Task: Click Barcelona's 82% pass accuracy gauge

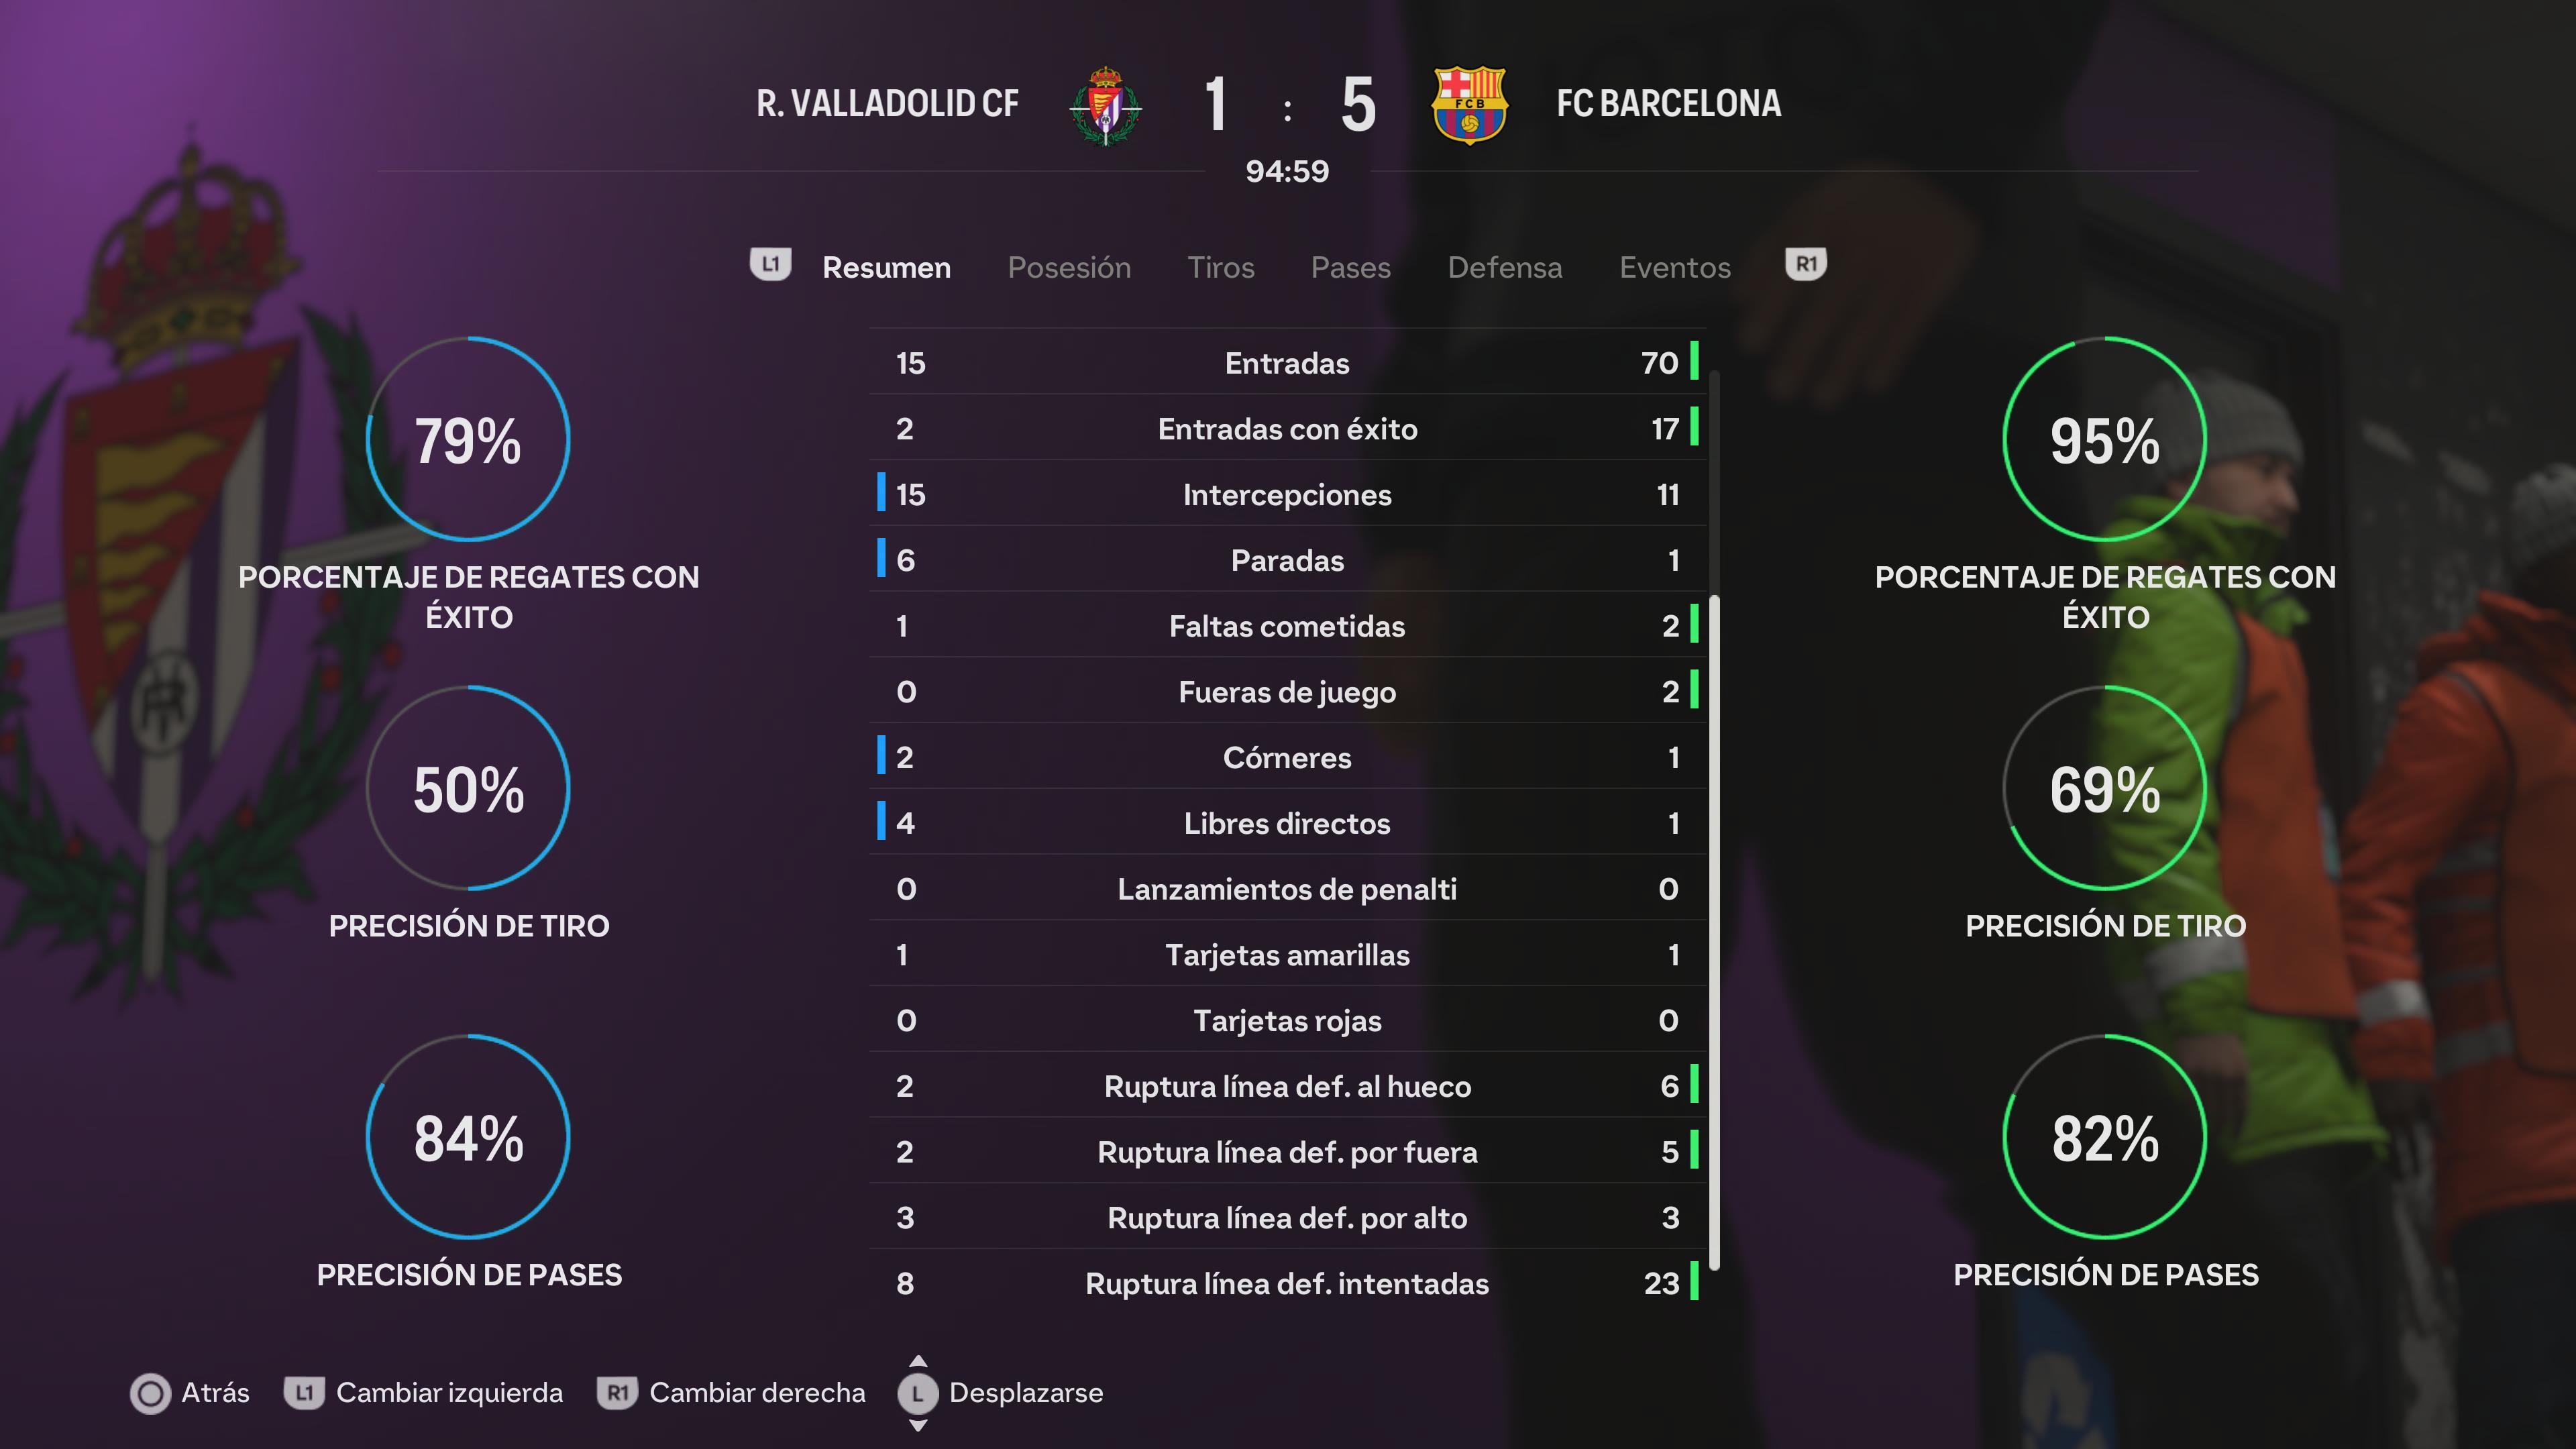Action: click(x=2105, y=1137)
